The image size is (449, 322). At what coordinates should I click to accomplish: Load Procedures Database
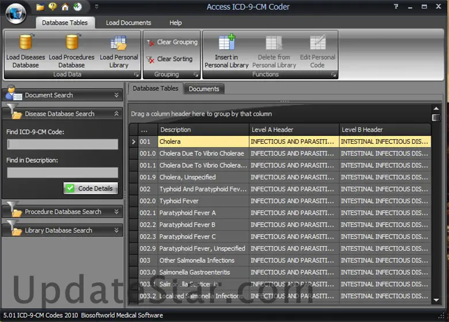click(71, 52)
